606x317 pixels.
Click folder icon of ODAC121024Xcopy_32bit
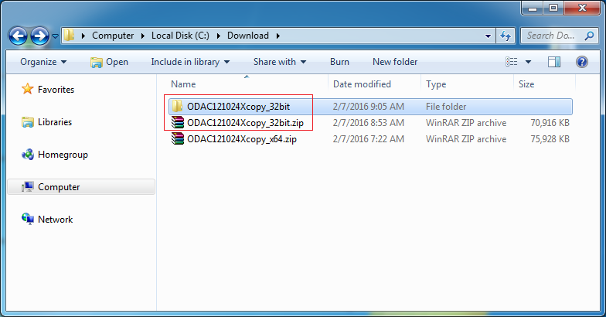(178, 107)
